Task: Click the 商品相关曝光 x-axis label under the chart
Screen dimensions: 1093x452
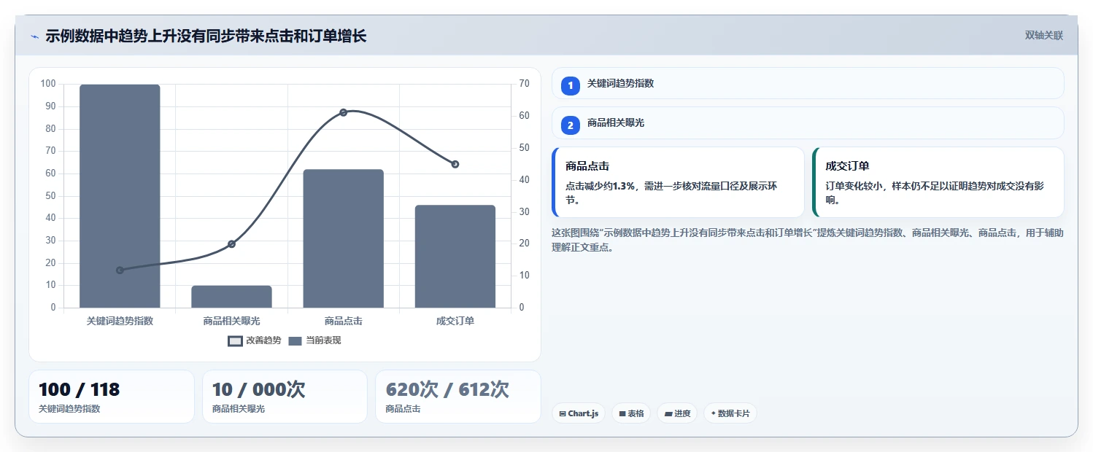Action: [231, 321]
